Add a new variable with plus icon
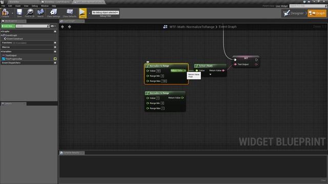328x184 pixels. pyautogui.click(x=55, y=52)
